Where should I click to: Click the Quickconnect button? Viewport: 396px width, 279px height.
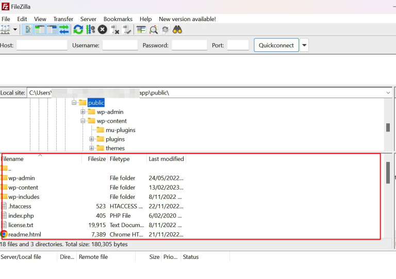276,45
